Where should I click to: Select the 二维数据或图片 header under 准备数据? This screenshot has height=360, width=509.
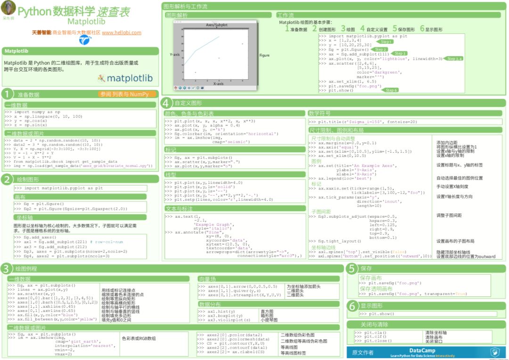81,133
